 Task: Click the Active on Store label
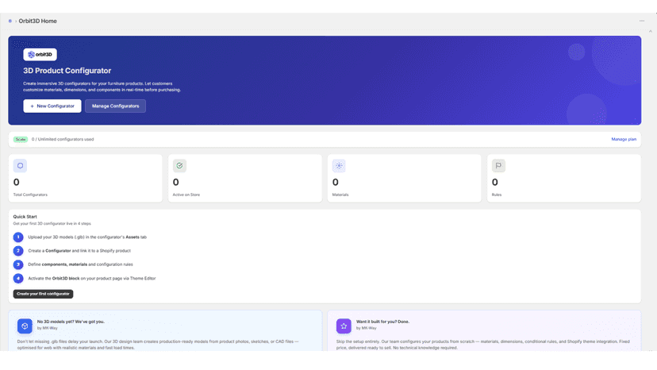click(186, 195)
